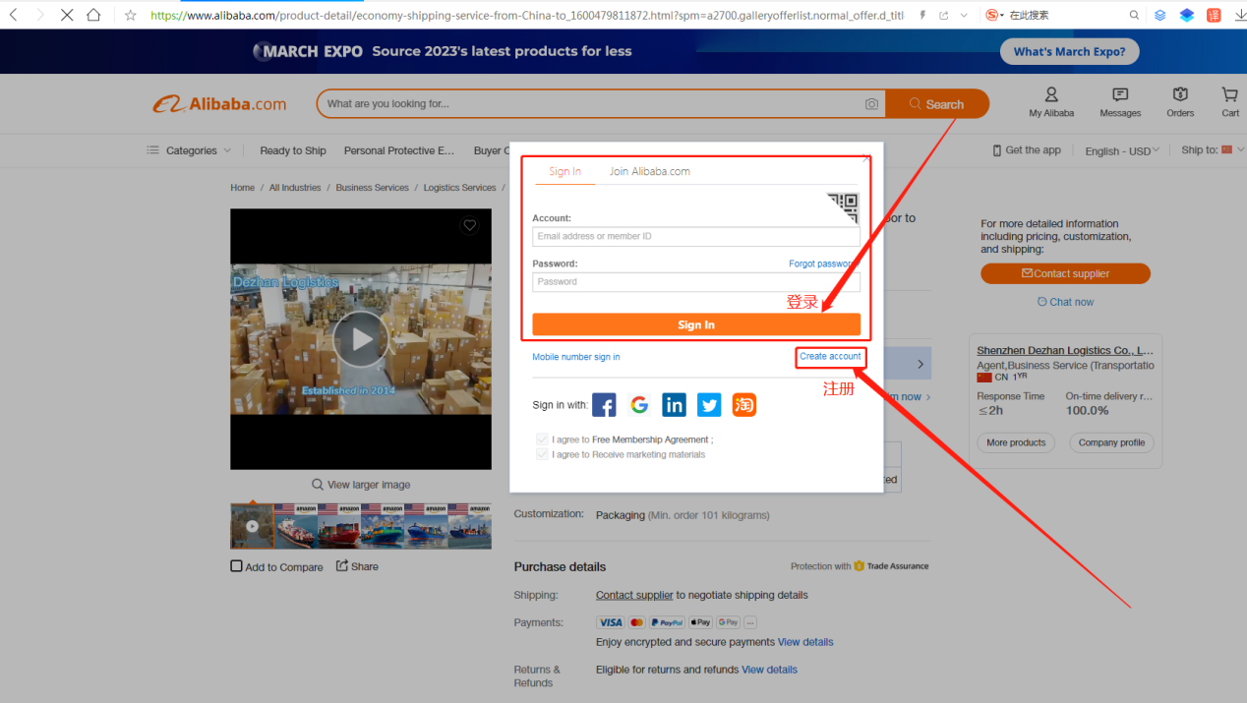Switch to the Sign In tab
This screenshot has width=1247, height=703.
[564, 171]
